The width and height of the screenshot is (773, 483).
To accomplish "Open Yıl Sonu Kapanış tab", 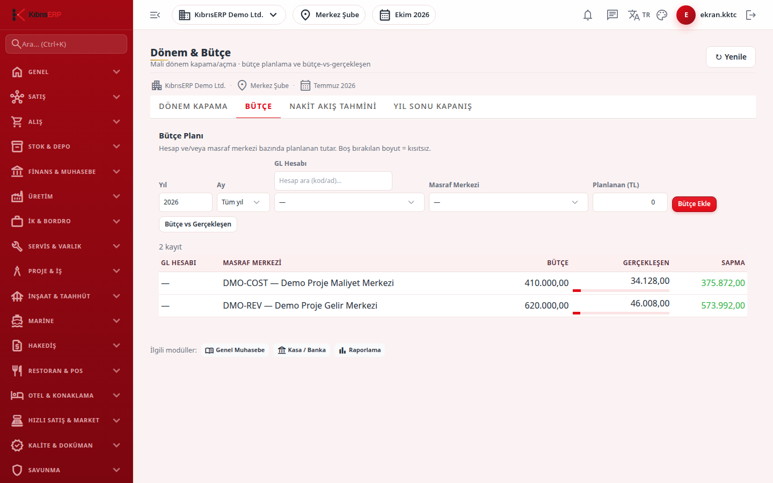I will tap(433, 107).
